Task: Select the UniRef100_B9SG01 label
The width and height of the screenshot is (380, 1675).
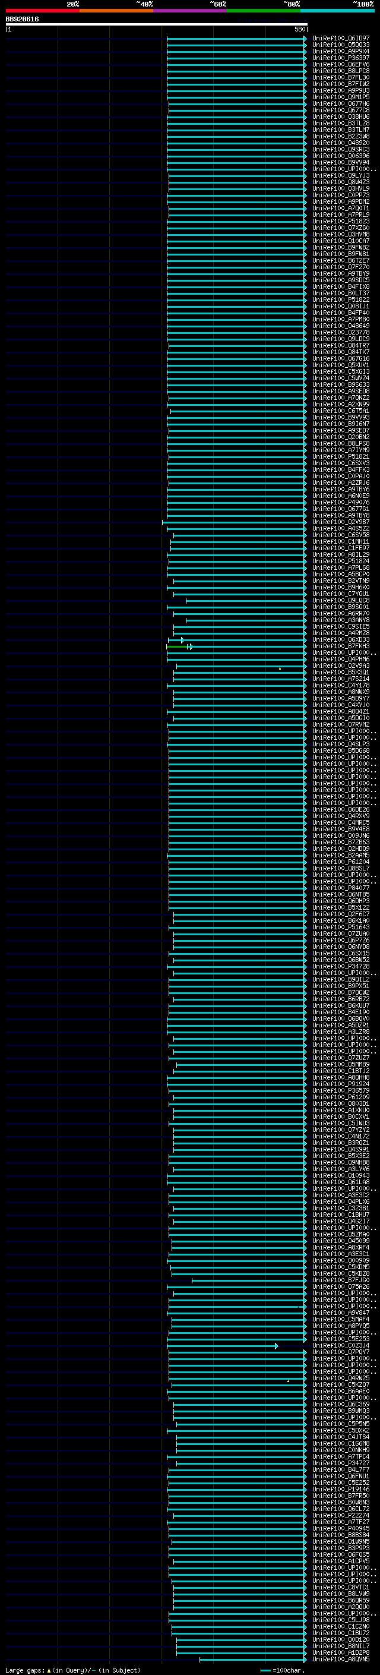Action: 341,607
